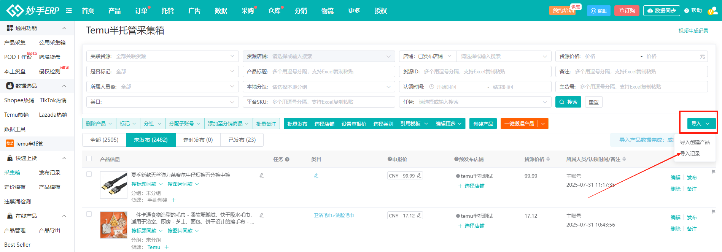This screenshot has width=722, height=252.
Task: Click 发布 for the 99.99 product
Action: pyautogui.click(x=692, y=178)
